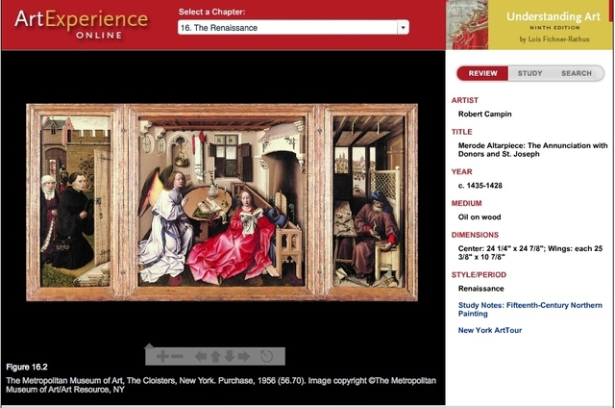Click the medium value 'Oil on wood'
Viewport: 615px width, 408px height.
[480, 217]
